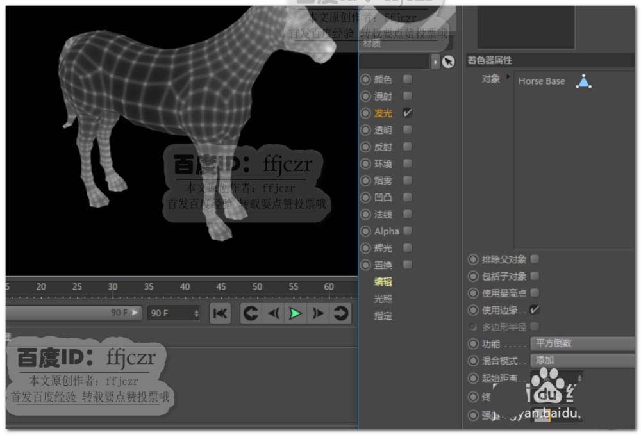Image resolution: width=641 pixels, height=435 pixels.
Task: Click the play-backwards icon in the transport bar
Action: (x=272, y=314)
